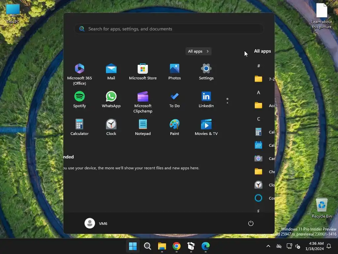
Task: Open LinkedIn app
Action: pyautogui.click(x=206, y=99)
